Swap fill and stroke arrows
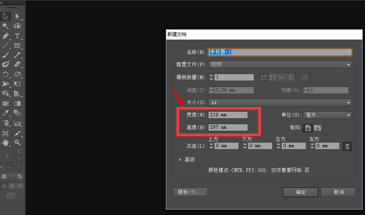Image resolution: width=365 pixels, height=215 pixels. click(x=19, y=151)
